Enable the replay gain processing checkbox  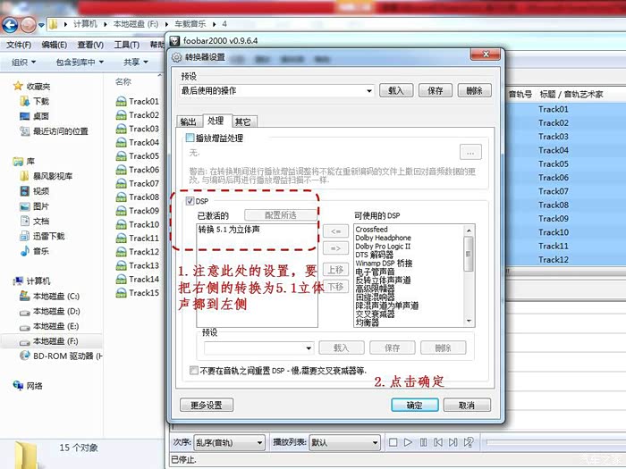(x=189, y=138)
